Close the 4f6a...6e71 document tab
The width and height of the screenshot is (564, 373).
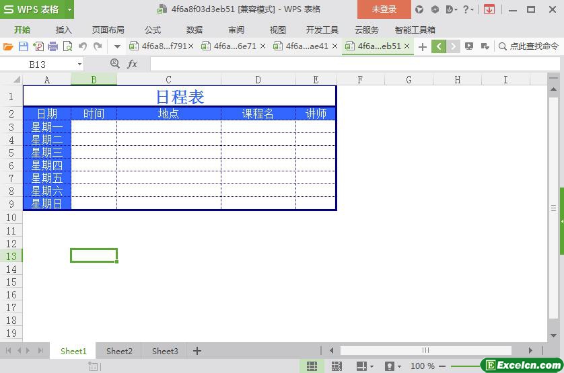[263, 46]
